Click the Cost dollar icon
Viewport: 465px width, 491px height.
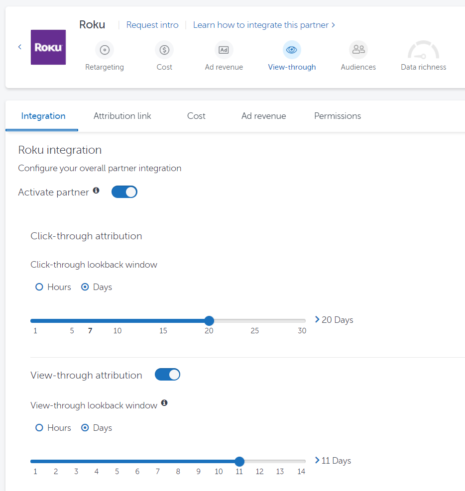tap(164, 50)
